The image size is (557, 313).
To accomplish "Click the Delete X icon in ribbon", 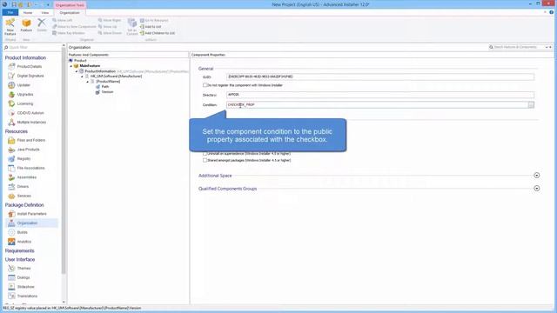I will coord(42,23).
